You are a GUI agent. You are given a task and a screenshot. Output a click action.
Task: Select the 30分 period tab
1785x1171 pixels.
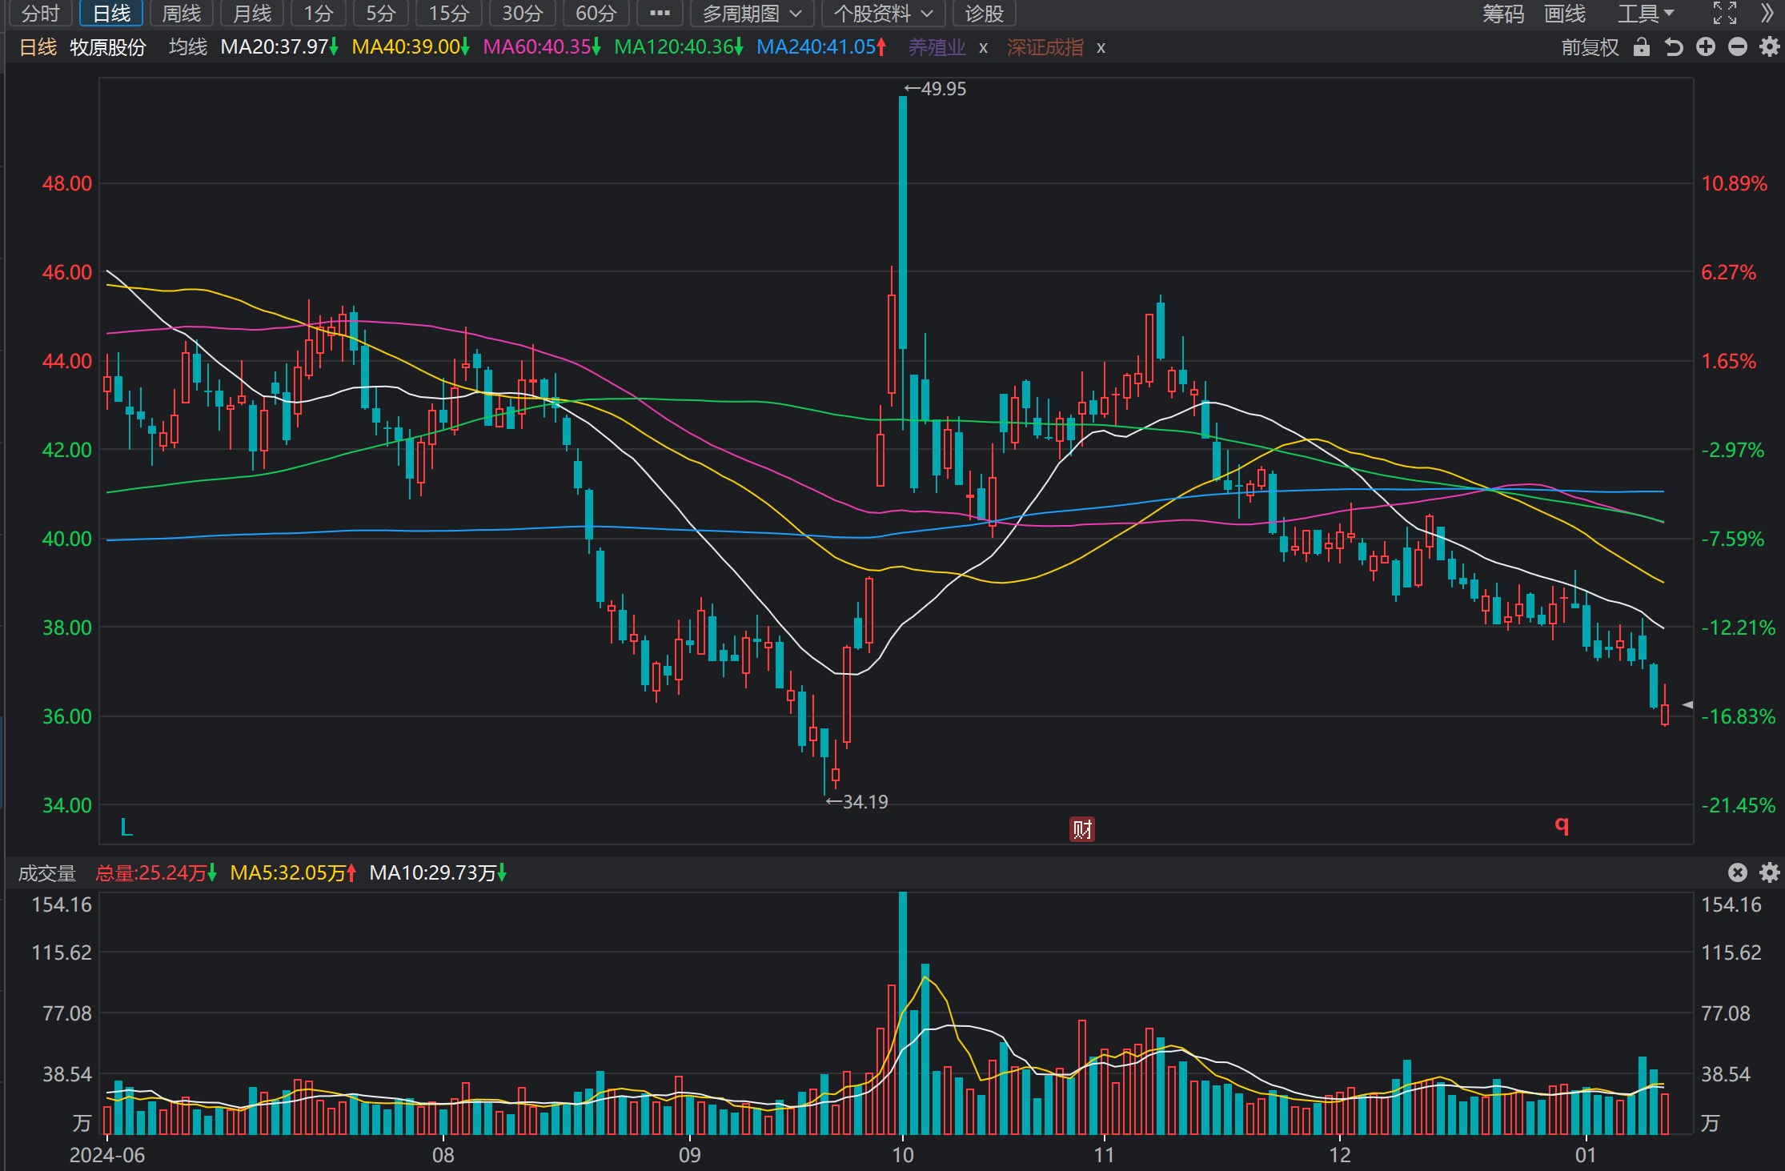tap(522, 14)
